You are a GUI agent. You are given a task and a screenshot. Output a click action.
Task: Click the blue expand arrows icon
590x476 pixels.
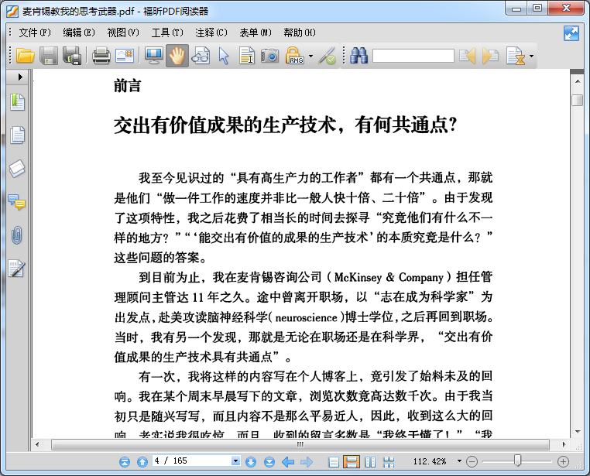[571, 33]
